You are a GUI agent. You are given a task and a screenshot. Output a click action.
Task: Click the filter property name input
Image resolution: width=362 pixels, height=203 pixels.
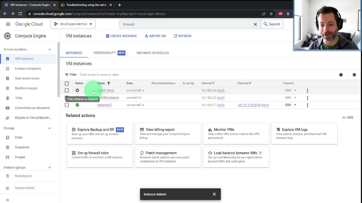click(x=99, y=75)
